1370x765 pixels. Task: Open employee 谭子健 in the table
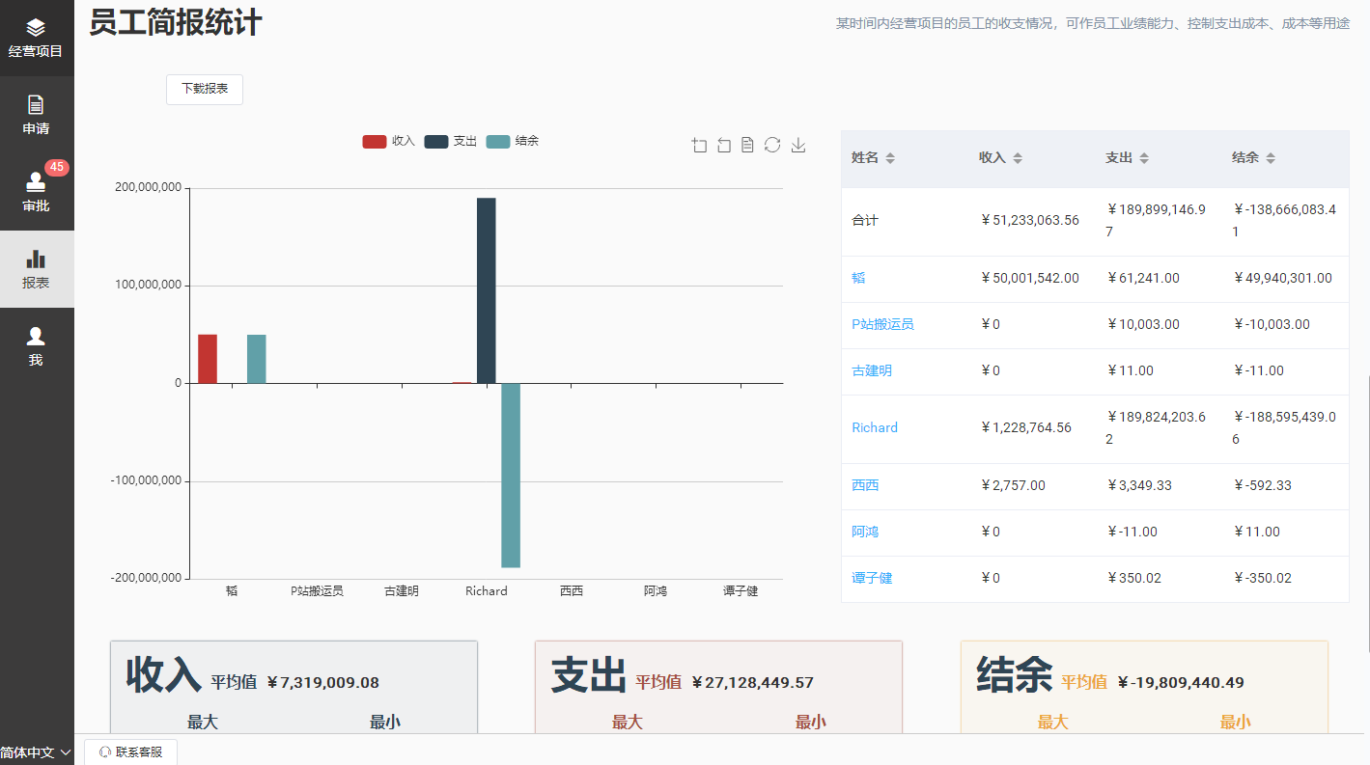(872, 578)
